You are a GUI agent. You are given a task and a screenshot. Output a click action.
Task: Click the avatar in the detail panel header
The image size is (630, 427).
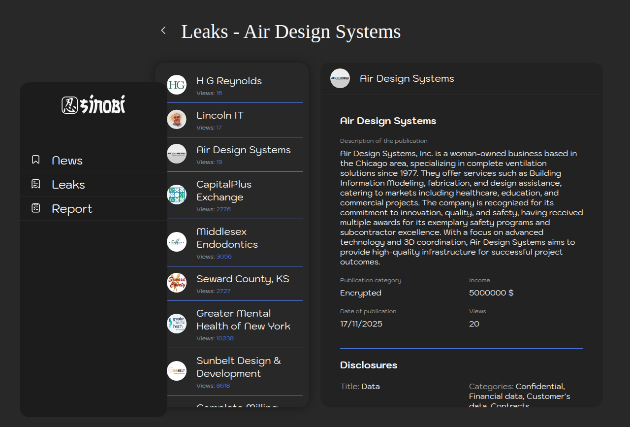(340, 78)
